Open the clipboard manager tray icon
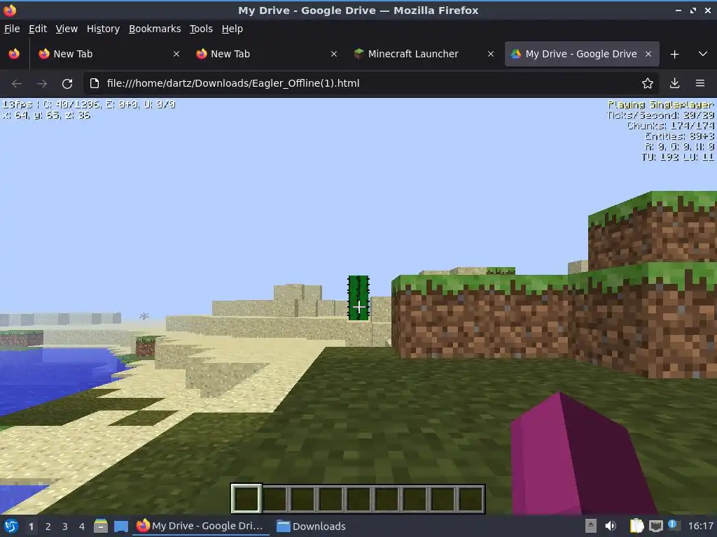Viewport: 717px width, 537px height. pos(637,527)
